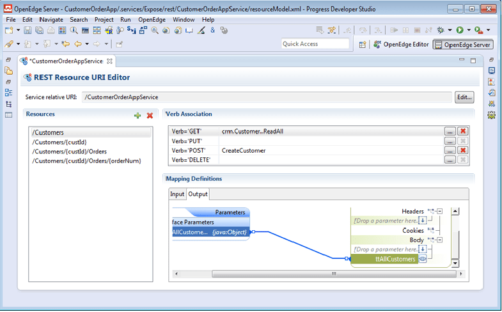Screen dimensions: 502x312
Task: Switch to the Input mapping tab
Action: click(177, 194)
